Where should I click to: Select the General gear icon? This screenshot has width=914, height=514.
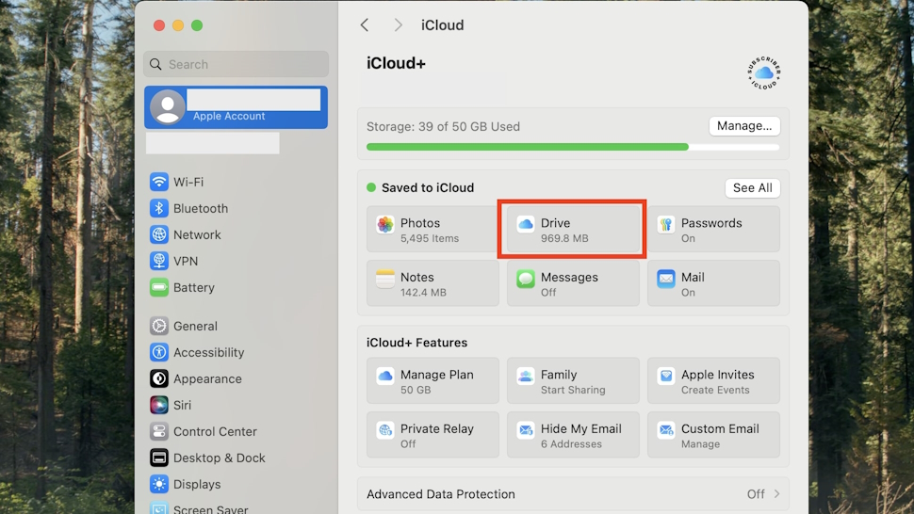(x=158, y=326)
